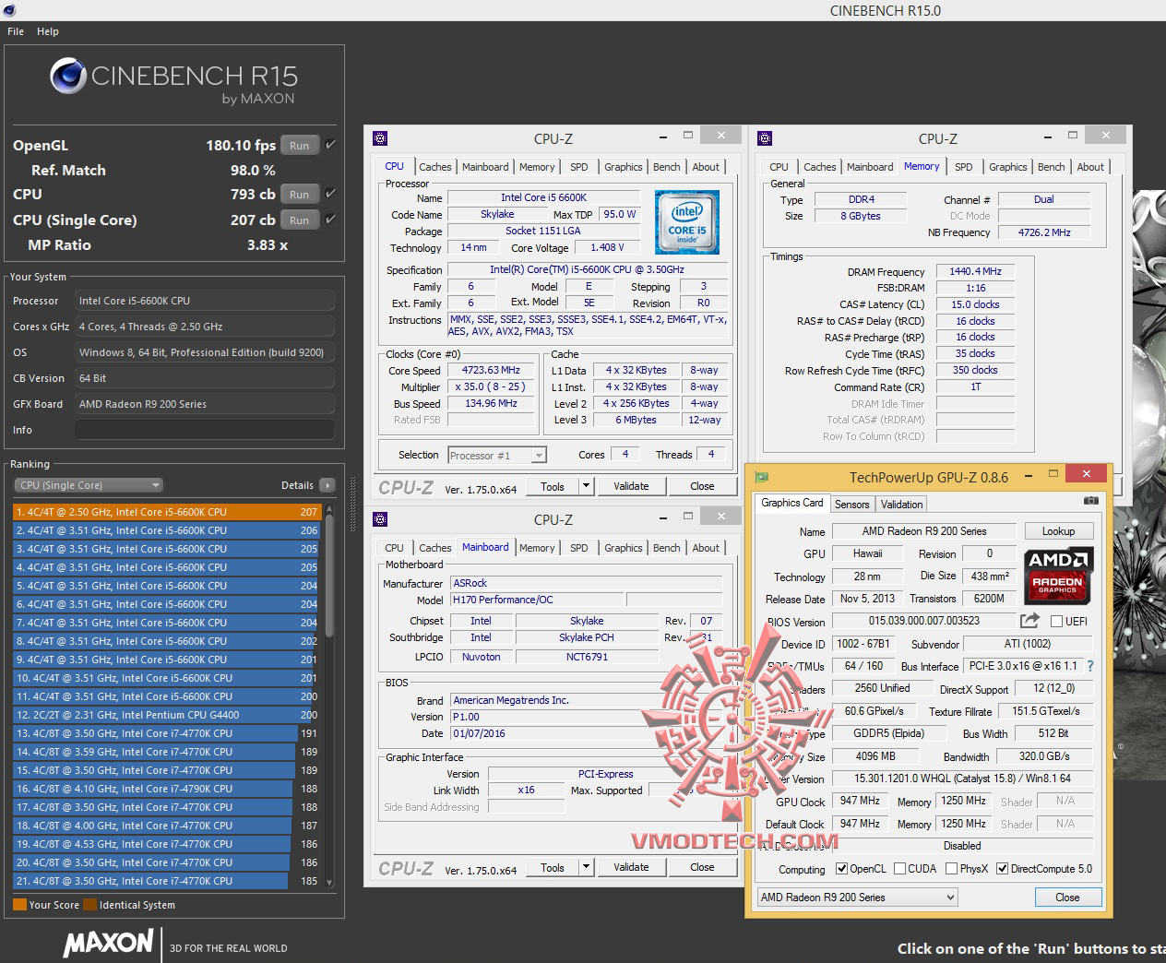Run the CPU benchmark
The width and height of the screenshot is (1166, 963).
pyautogui.click(x=299, y=195)
